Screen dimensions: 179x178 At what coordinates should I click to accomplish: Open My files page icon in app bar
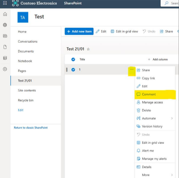click(x=5, y=47)
